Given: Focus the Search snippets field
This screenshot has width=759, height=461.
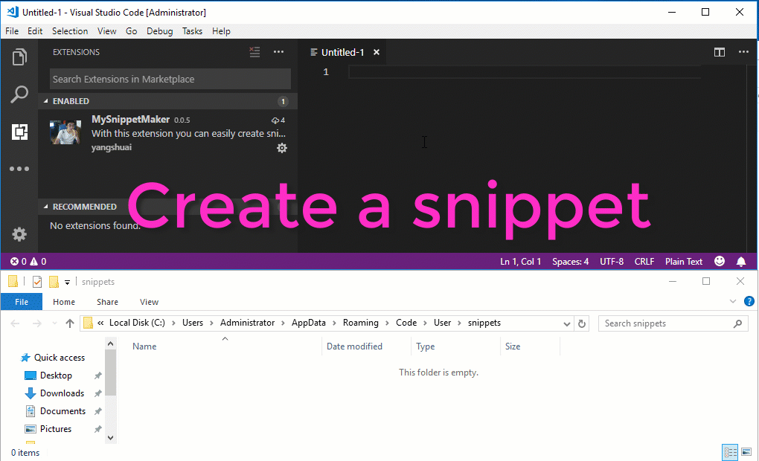Looking at the screenshot, I should click(x=673, y=323).
